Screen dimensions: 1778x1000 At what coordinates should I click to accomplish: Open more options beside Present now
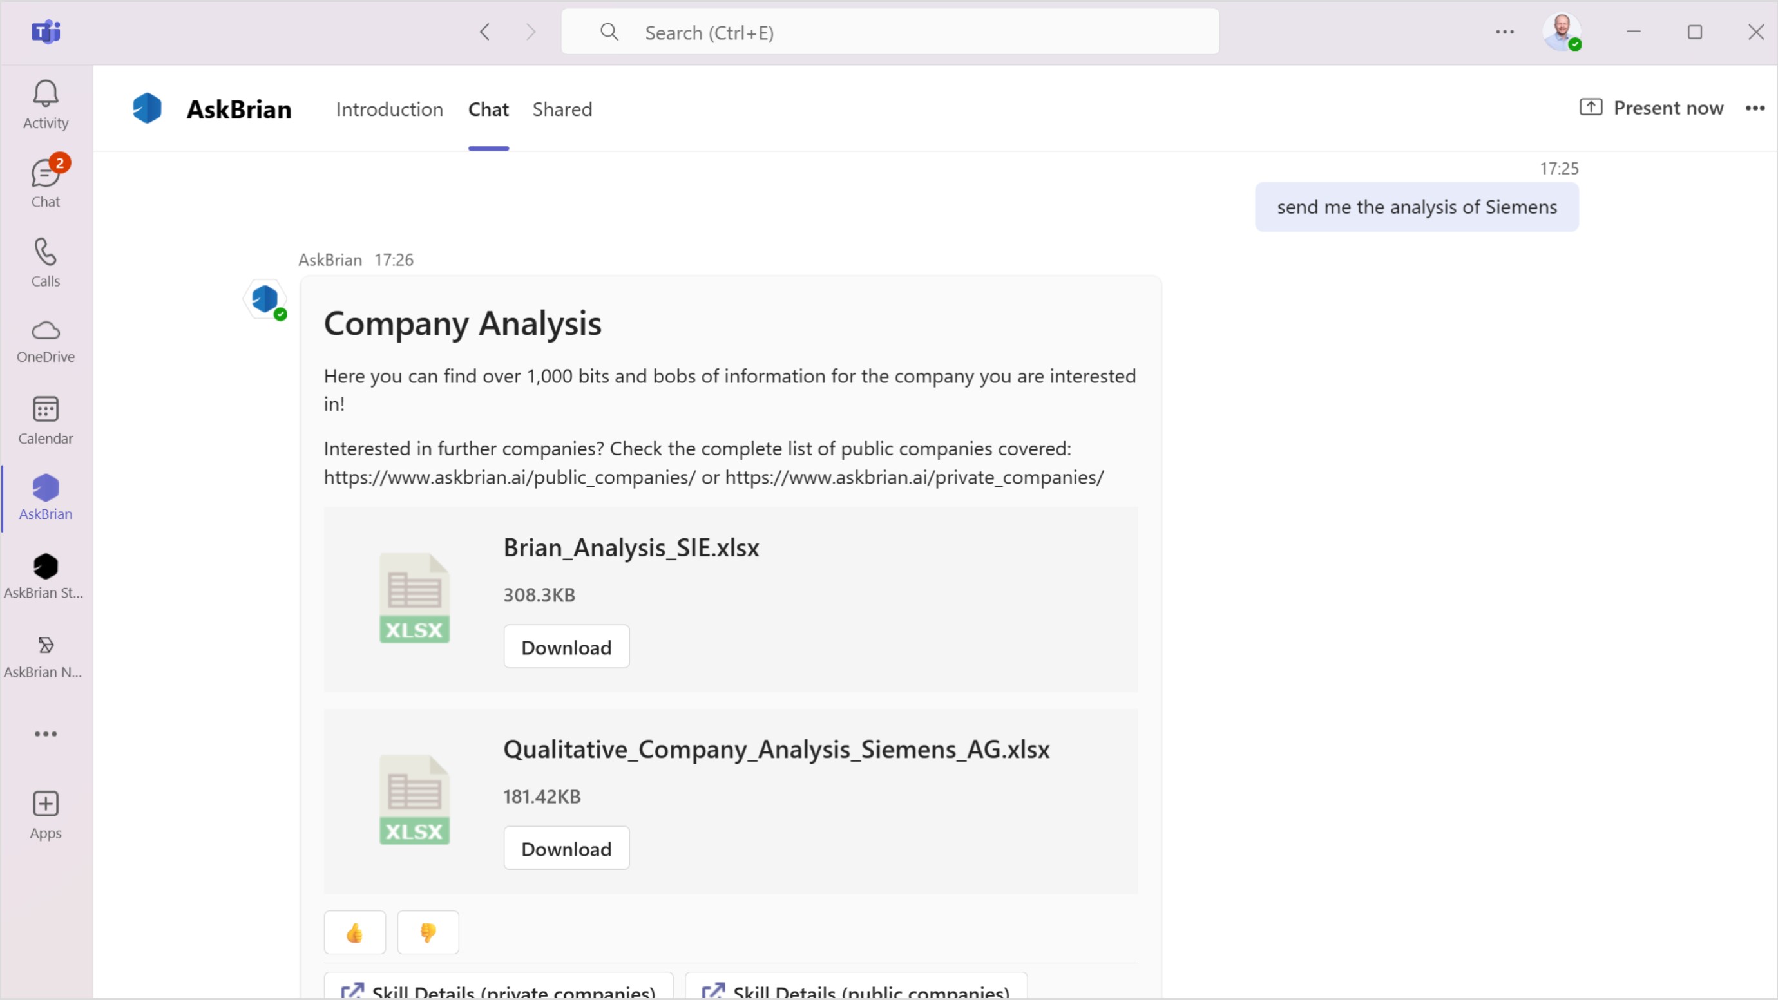pos(1755,108)
